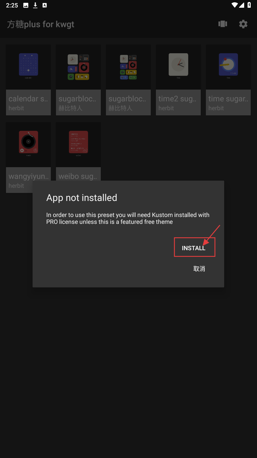Tap the download icon in status bar
257x458 pixels.
click(x=35, y=5)
